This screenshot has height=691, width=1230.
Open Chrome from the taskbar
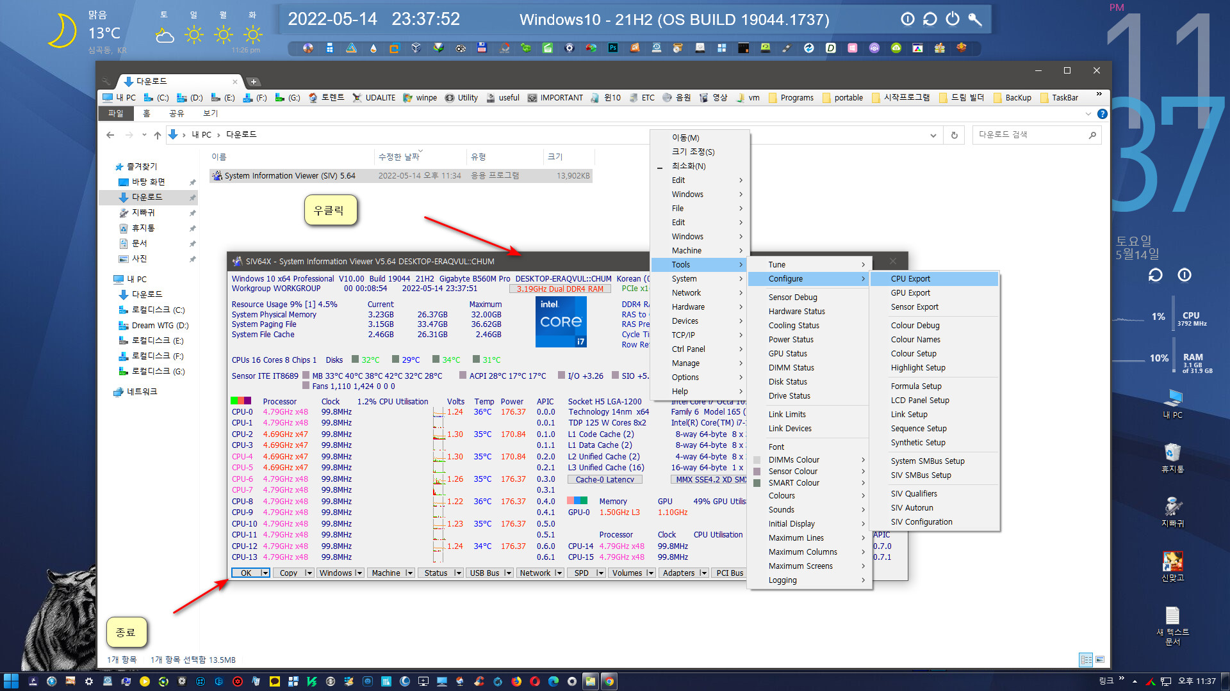pos(609,681)
